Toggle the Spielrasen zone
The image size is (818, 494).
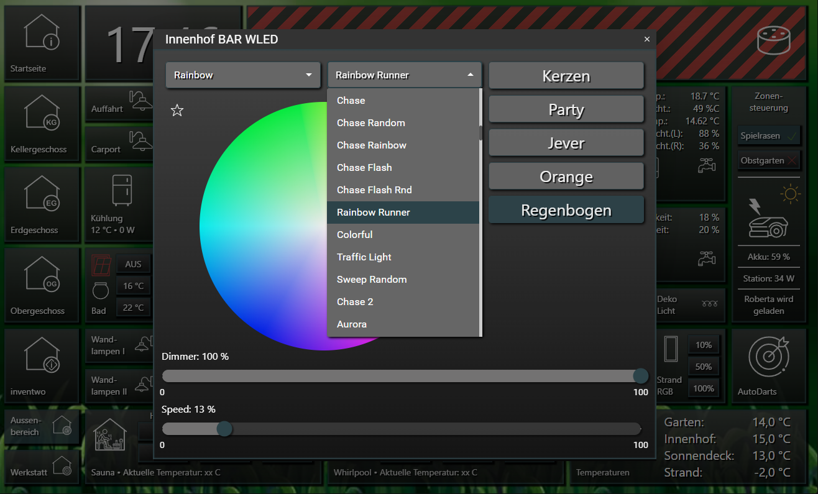(768, 135)
